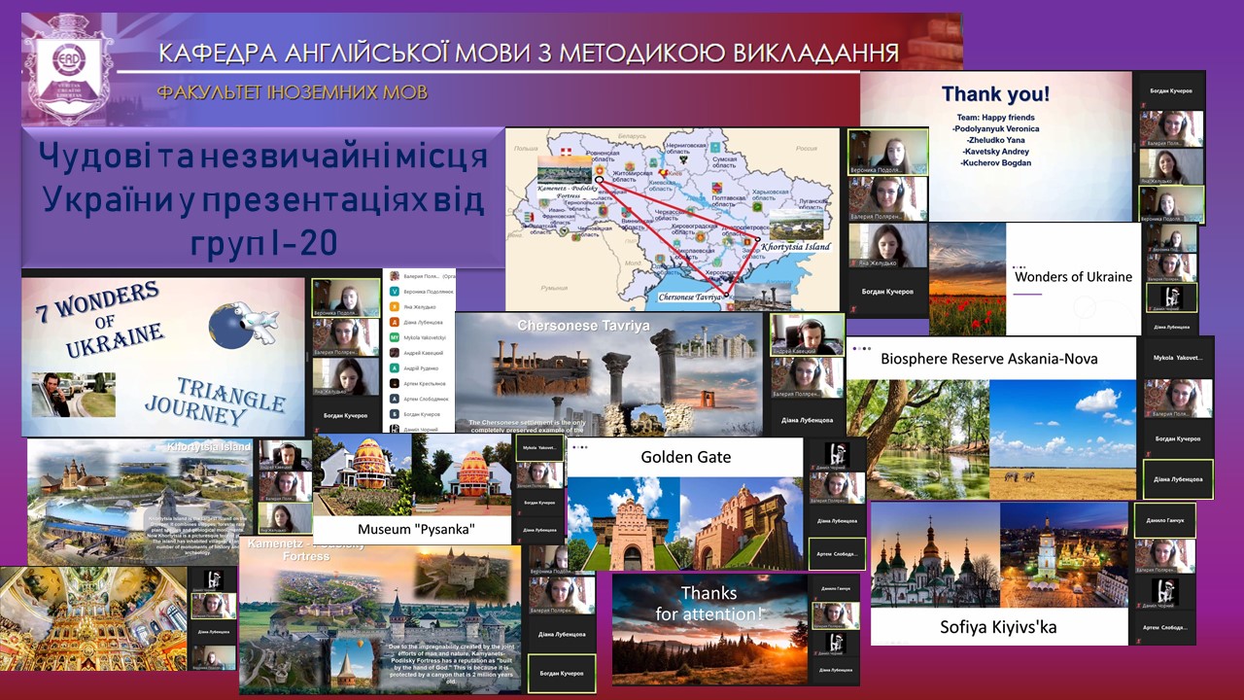Toggle the mute icon on Яна Желудько's tile
1244x700 pixels.
point(852,261)
